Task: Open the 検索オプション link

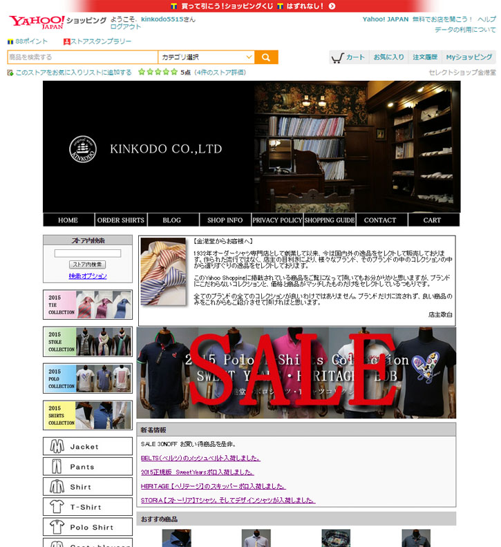Action: coord(88,276)
